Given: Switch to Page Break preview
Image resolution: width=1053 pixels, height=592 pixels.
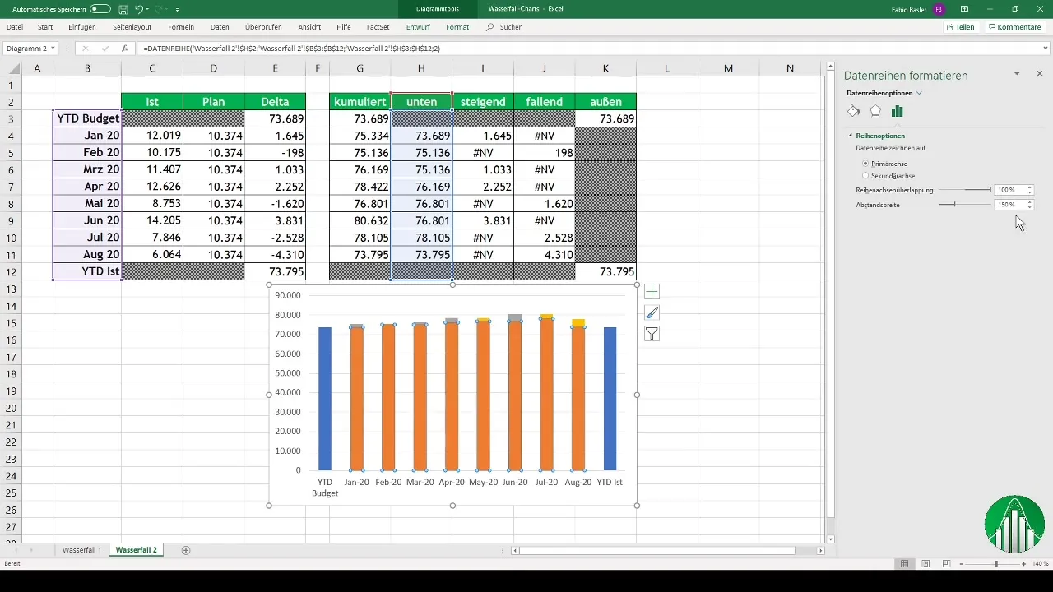Looking at the screenshot, I should click(x=947, y=564).
